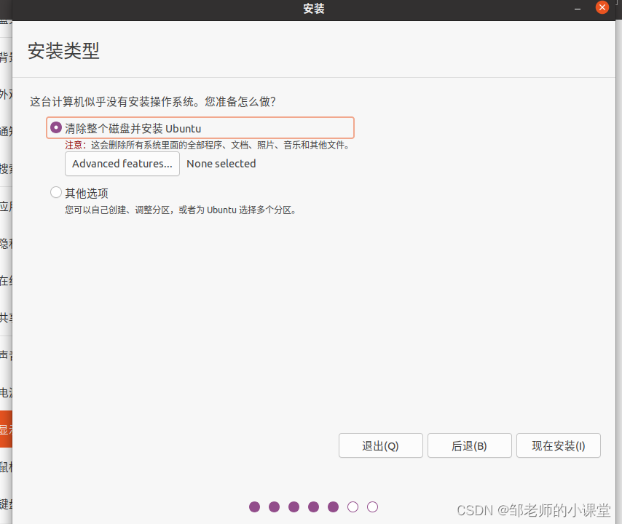Select the highlighted orange item in background settings sidebar
This screenshot has height=524, width=622.
coord(6,429)
